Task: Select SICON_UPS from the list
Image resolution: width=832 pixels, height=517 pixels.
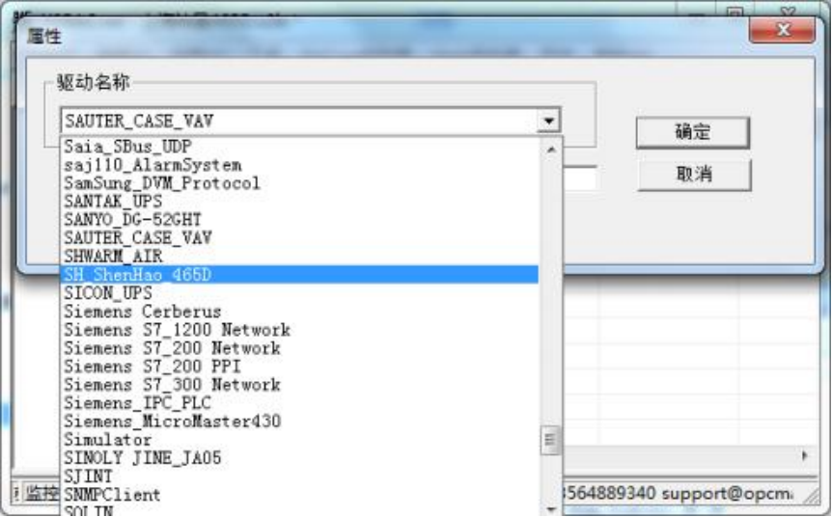Action: [x=300, y=292]
